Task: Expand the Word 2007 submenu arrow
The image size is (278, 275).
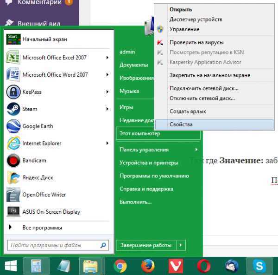Action: click(107, 75)
